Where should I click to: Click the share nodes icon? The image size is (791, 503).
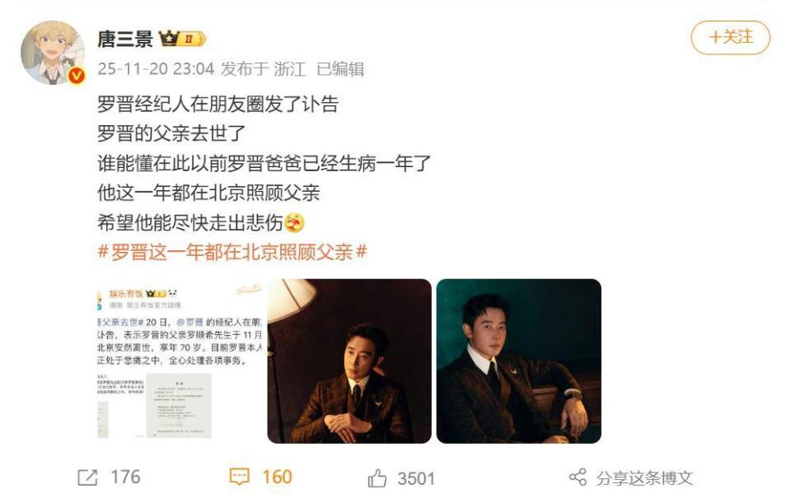click(x=578, y=477)
